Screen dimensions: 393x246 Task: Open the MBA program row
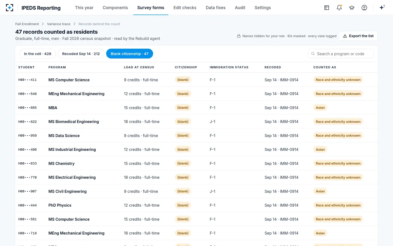tap(196, 108)
